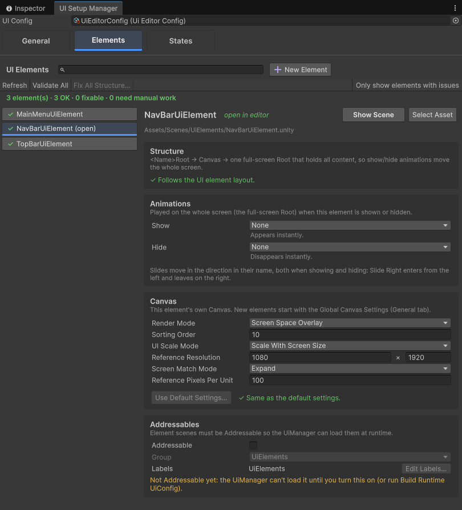462x510 pixels.
Task: Click the Inspector tab info icon
Action: (x=9, y=9)
